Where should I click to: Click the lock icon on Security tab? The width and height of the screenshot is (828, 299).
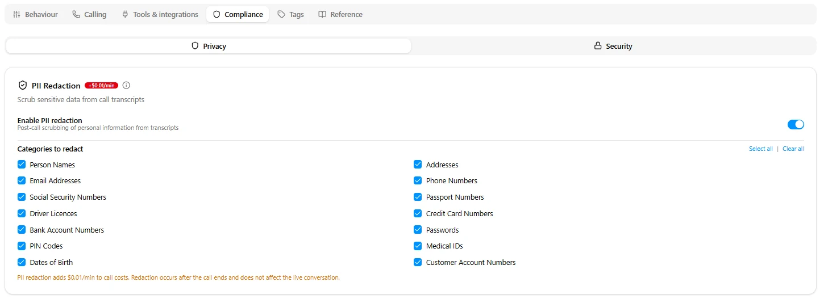tap(598, 46)
